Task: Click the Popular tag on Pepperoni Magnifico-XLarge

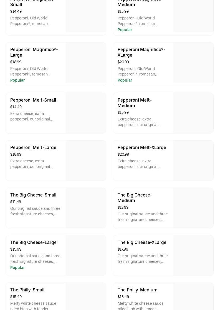Action: tap(125, 80)
